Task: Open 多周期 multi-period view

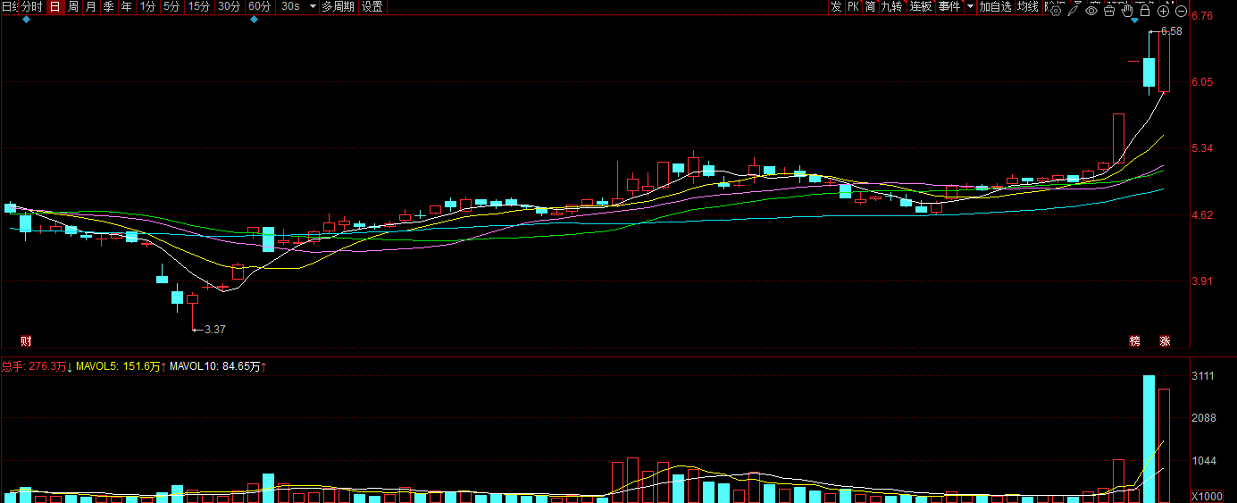Action: [x=338, y=6]
